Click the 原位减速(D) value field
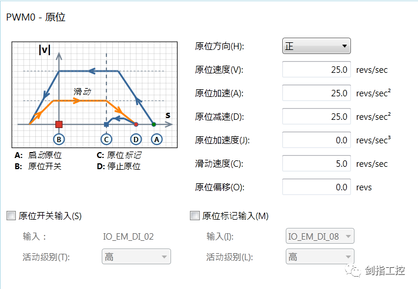The width and height of the screenshot is (418, 289). 317,116
